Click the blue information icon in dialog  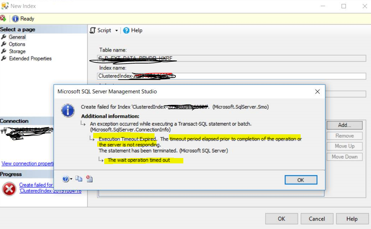click(x=68, y=110)
